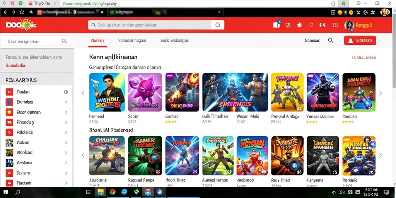This screenshot has height=198, width=396.
Task: Expand the Seriars category chevron
Action: (66, 173)
